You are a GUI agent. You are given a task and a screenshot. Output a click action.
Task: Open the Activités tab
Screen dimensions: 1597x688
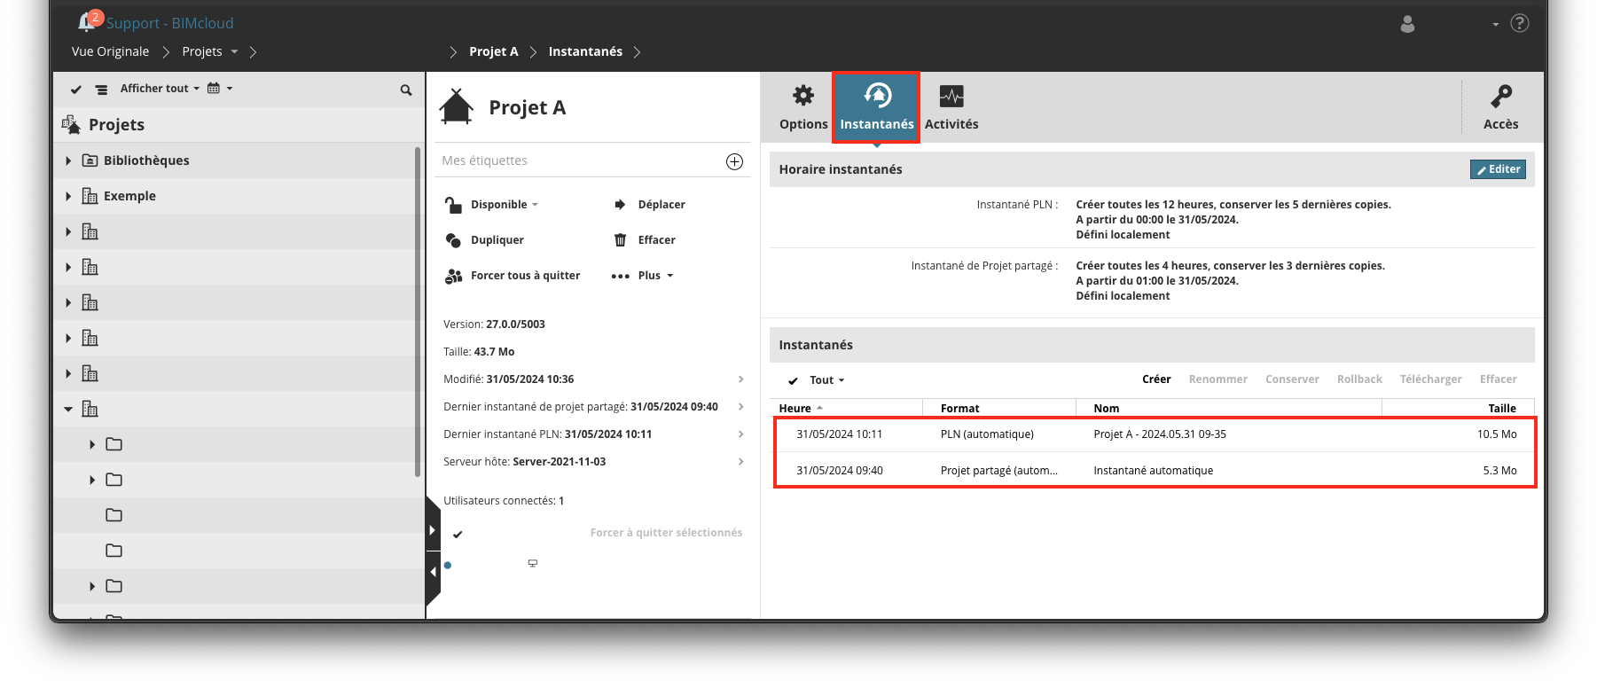951,107
